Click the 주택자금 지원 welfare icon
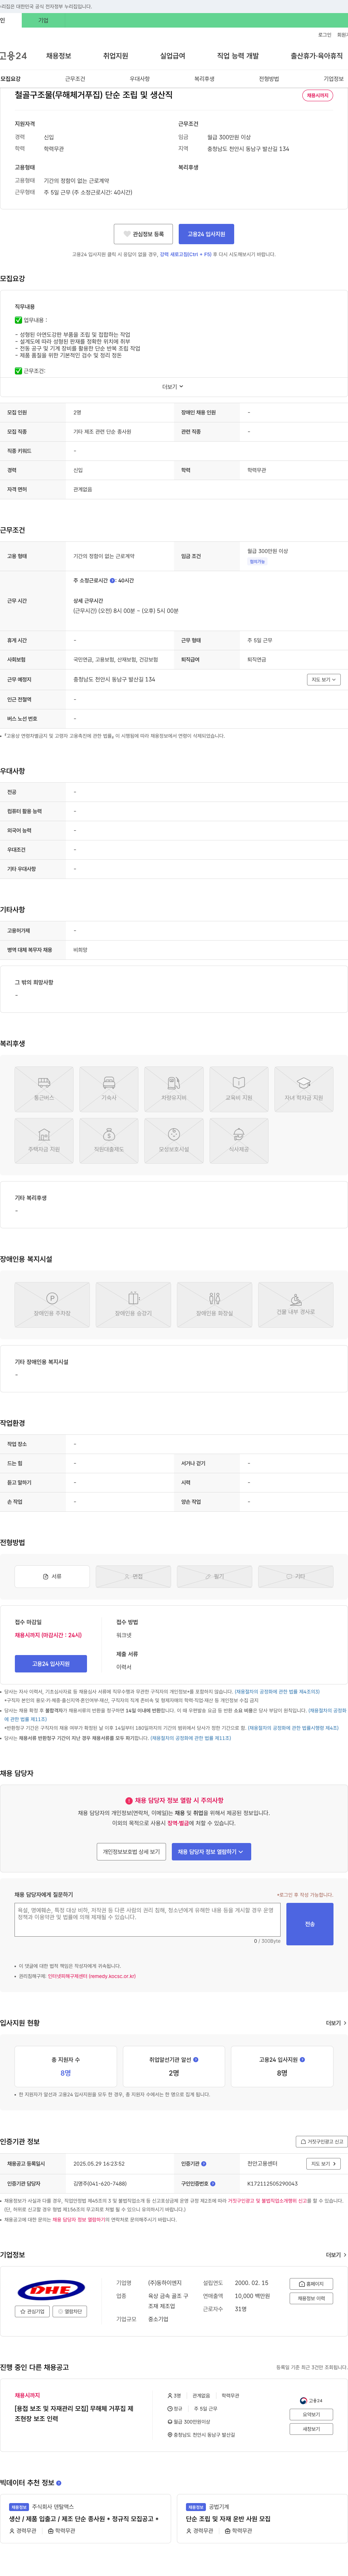Image resolution: width=348 pixels, height=2576 pixels. click(44, 1141)
